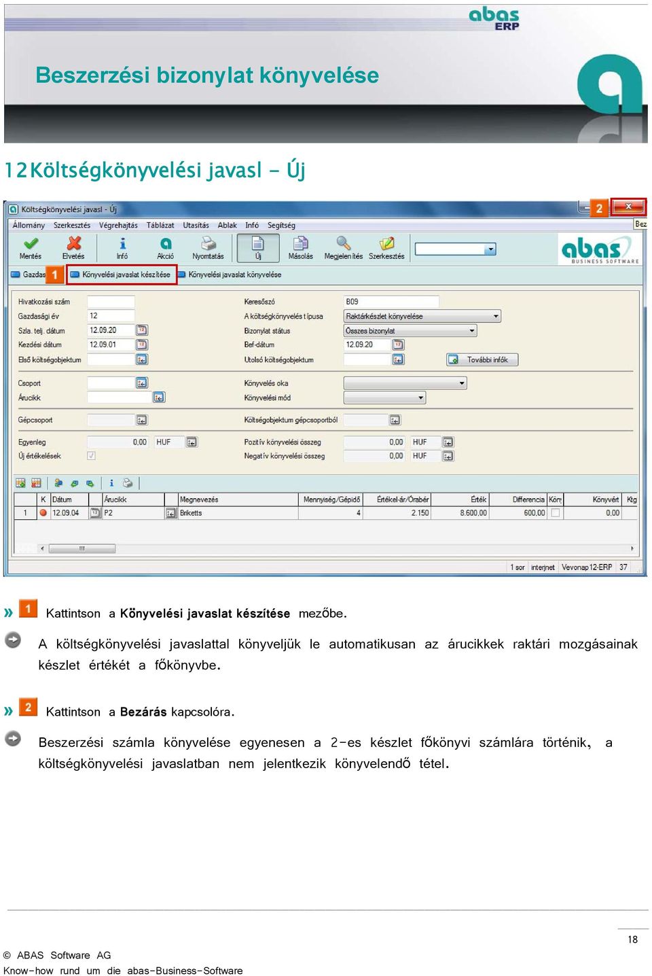
Task: Click the Új (new) document icon
Action: (258, 243)
